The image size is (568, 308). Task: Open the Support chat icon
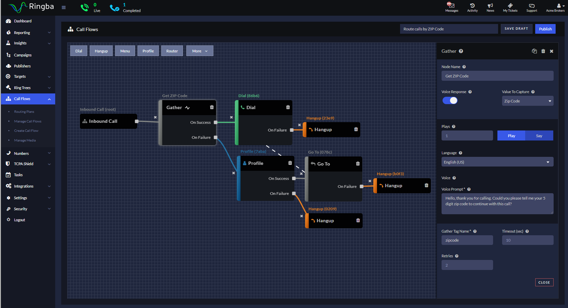coord(532,6)
